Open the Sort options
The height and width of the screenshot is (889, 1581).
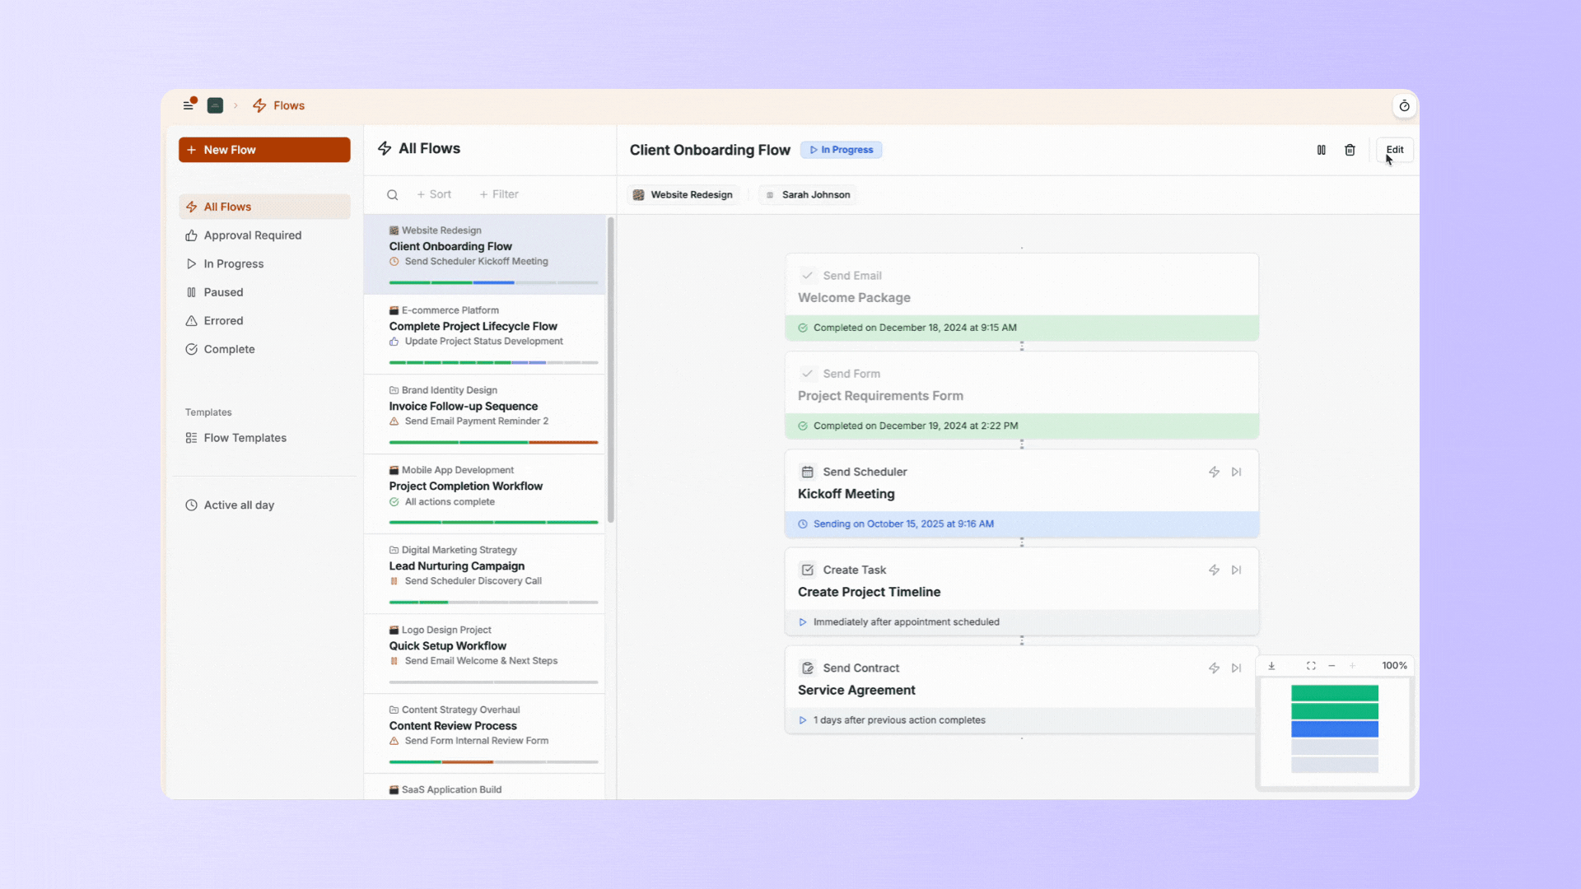434,194
